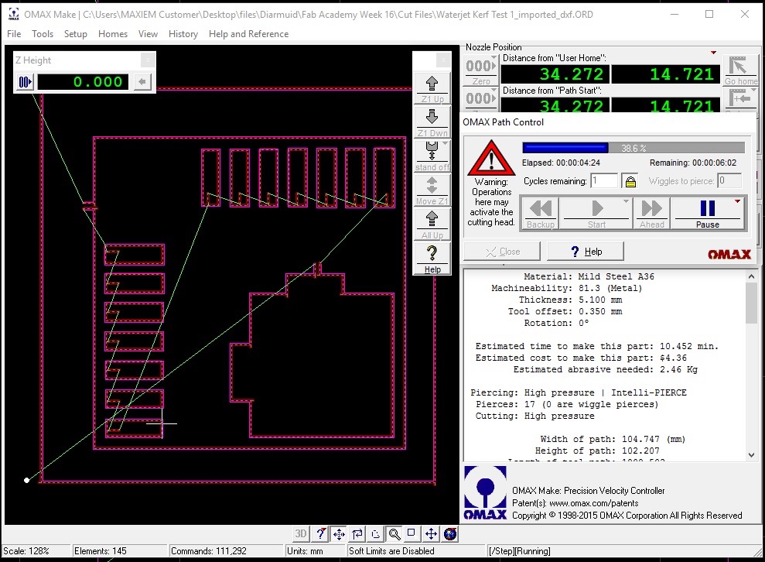The image size is (765, 562).
Task: Click the redraw path toolbar icon
Action: click(x=357, y=533)
